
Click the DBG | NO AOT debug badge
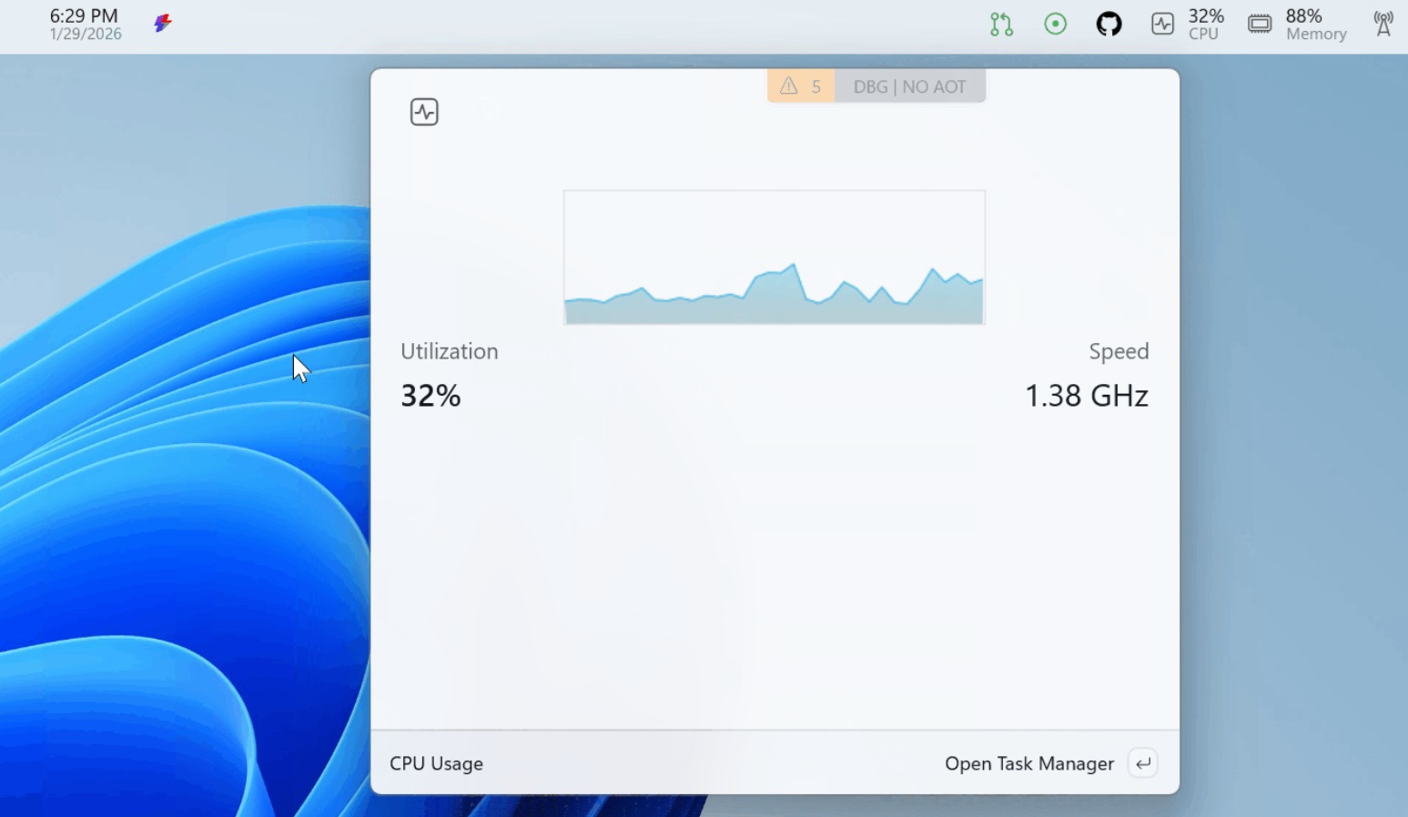click(909, 86)
